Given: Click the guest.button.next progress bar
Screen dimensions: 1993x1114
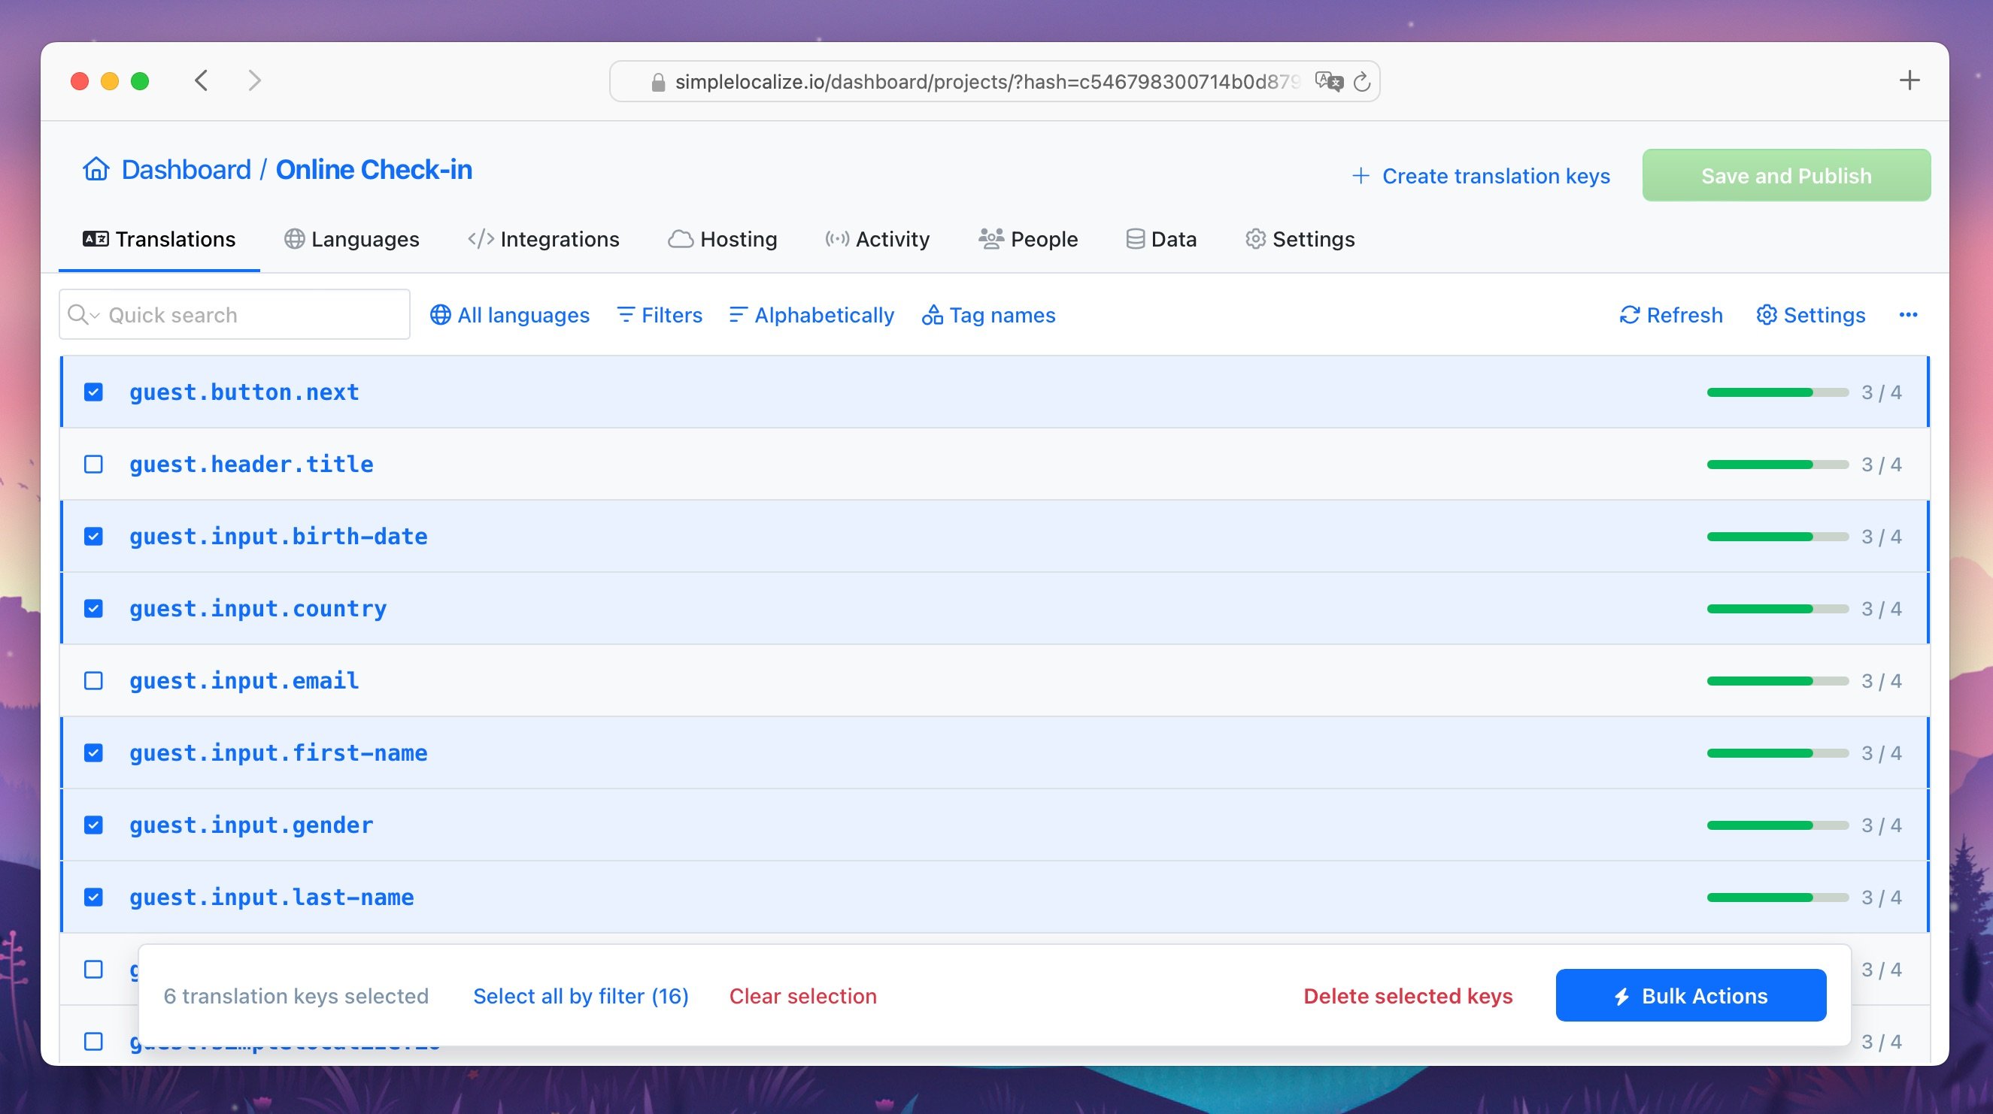Looking at the screenshot, I should click(x=1778, y=392).
